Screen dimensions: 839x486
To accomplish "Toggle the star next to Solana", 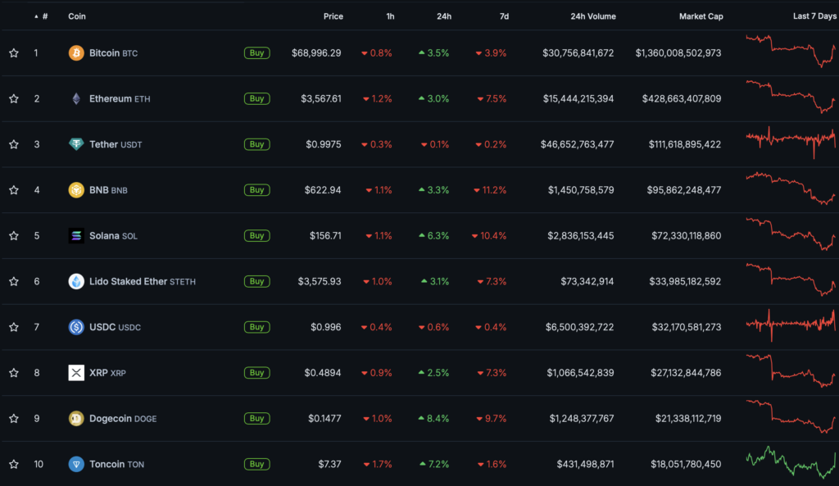I will [14, 236].
